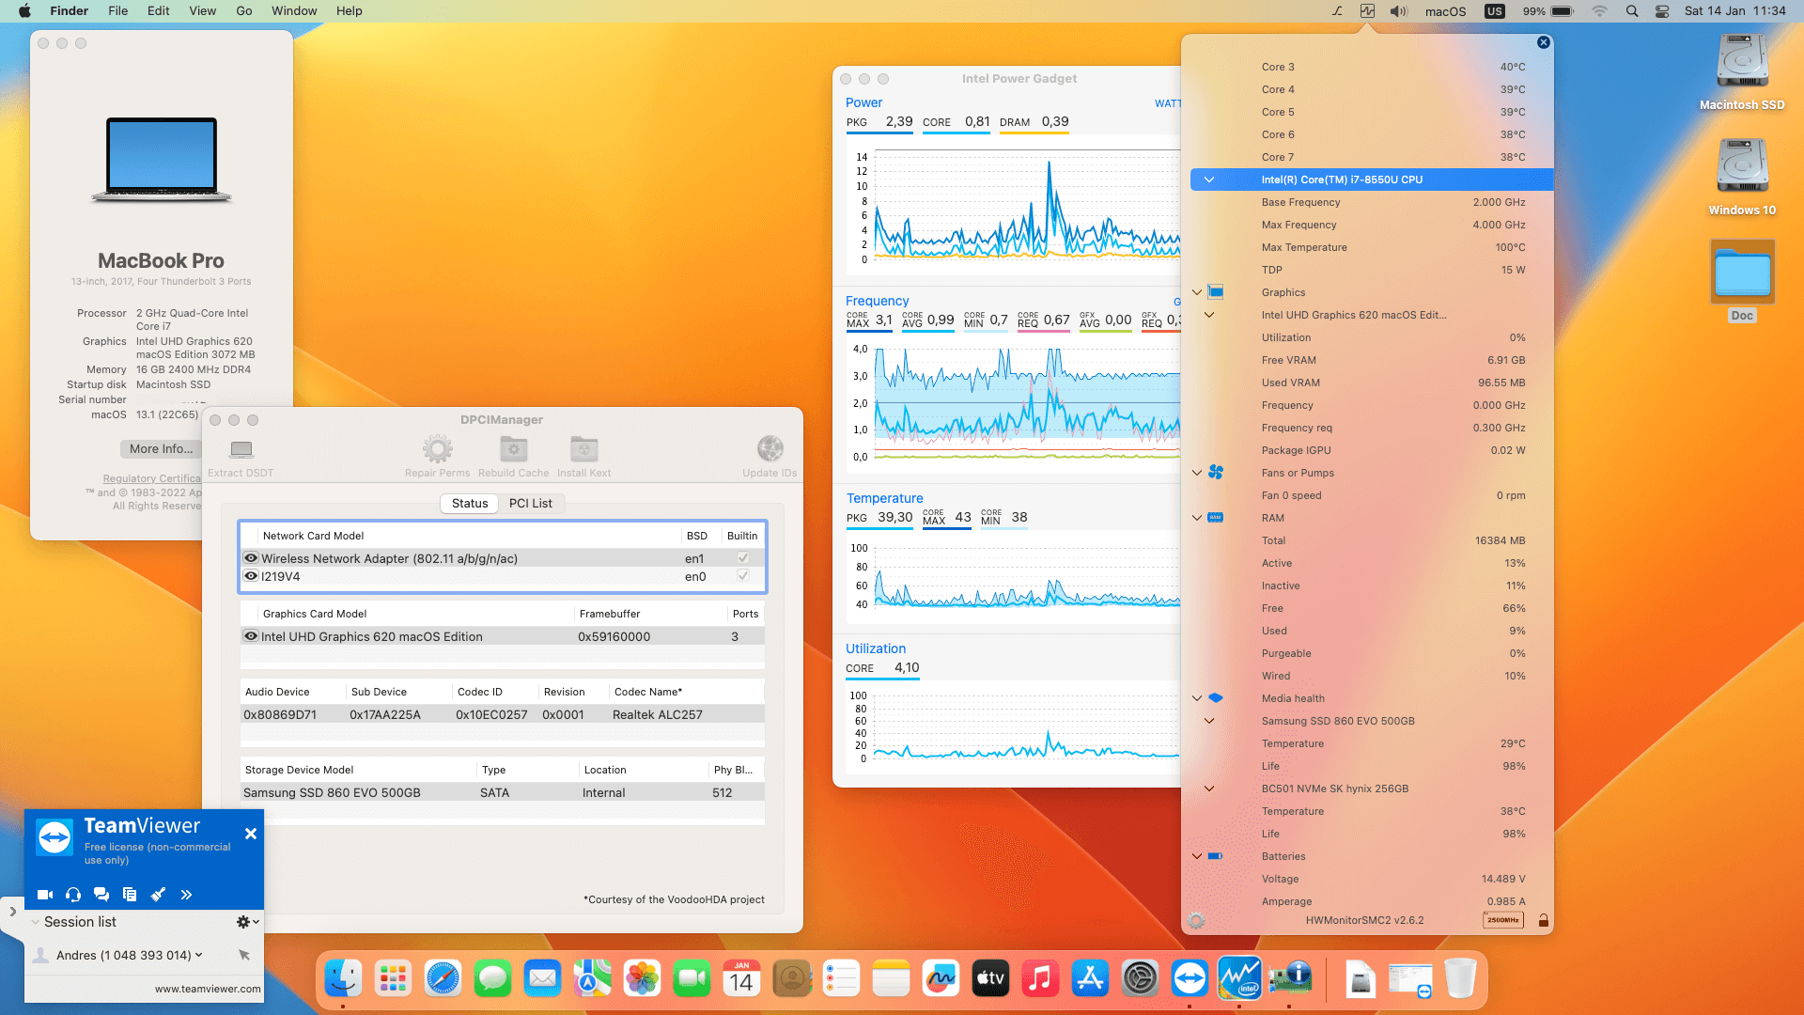Viewport: 1804px width, 1015px height.
Task: Click WATT label in Power Gadget
Action: (x=1167, y=103)
